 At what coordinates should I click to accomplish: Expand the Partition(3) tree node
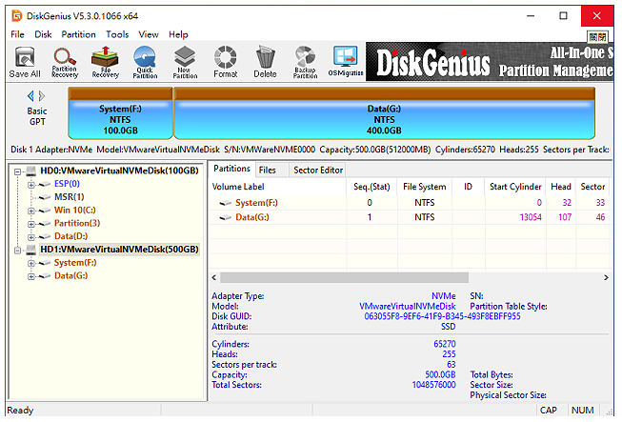tap(30, 224)
